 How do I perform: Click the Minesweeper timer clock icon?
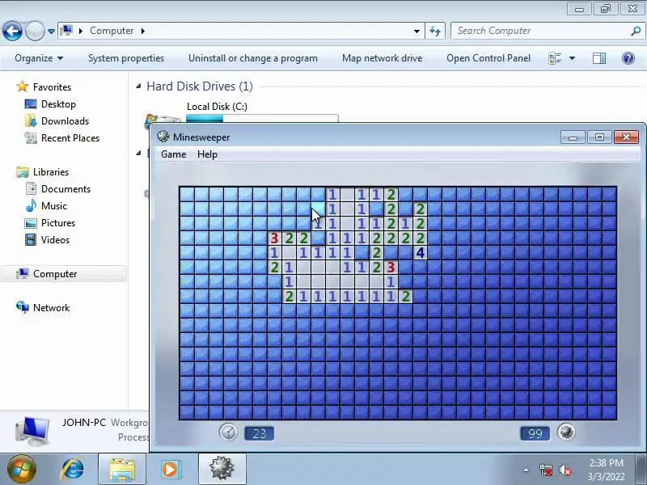pos(228,432)
